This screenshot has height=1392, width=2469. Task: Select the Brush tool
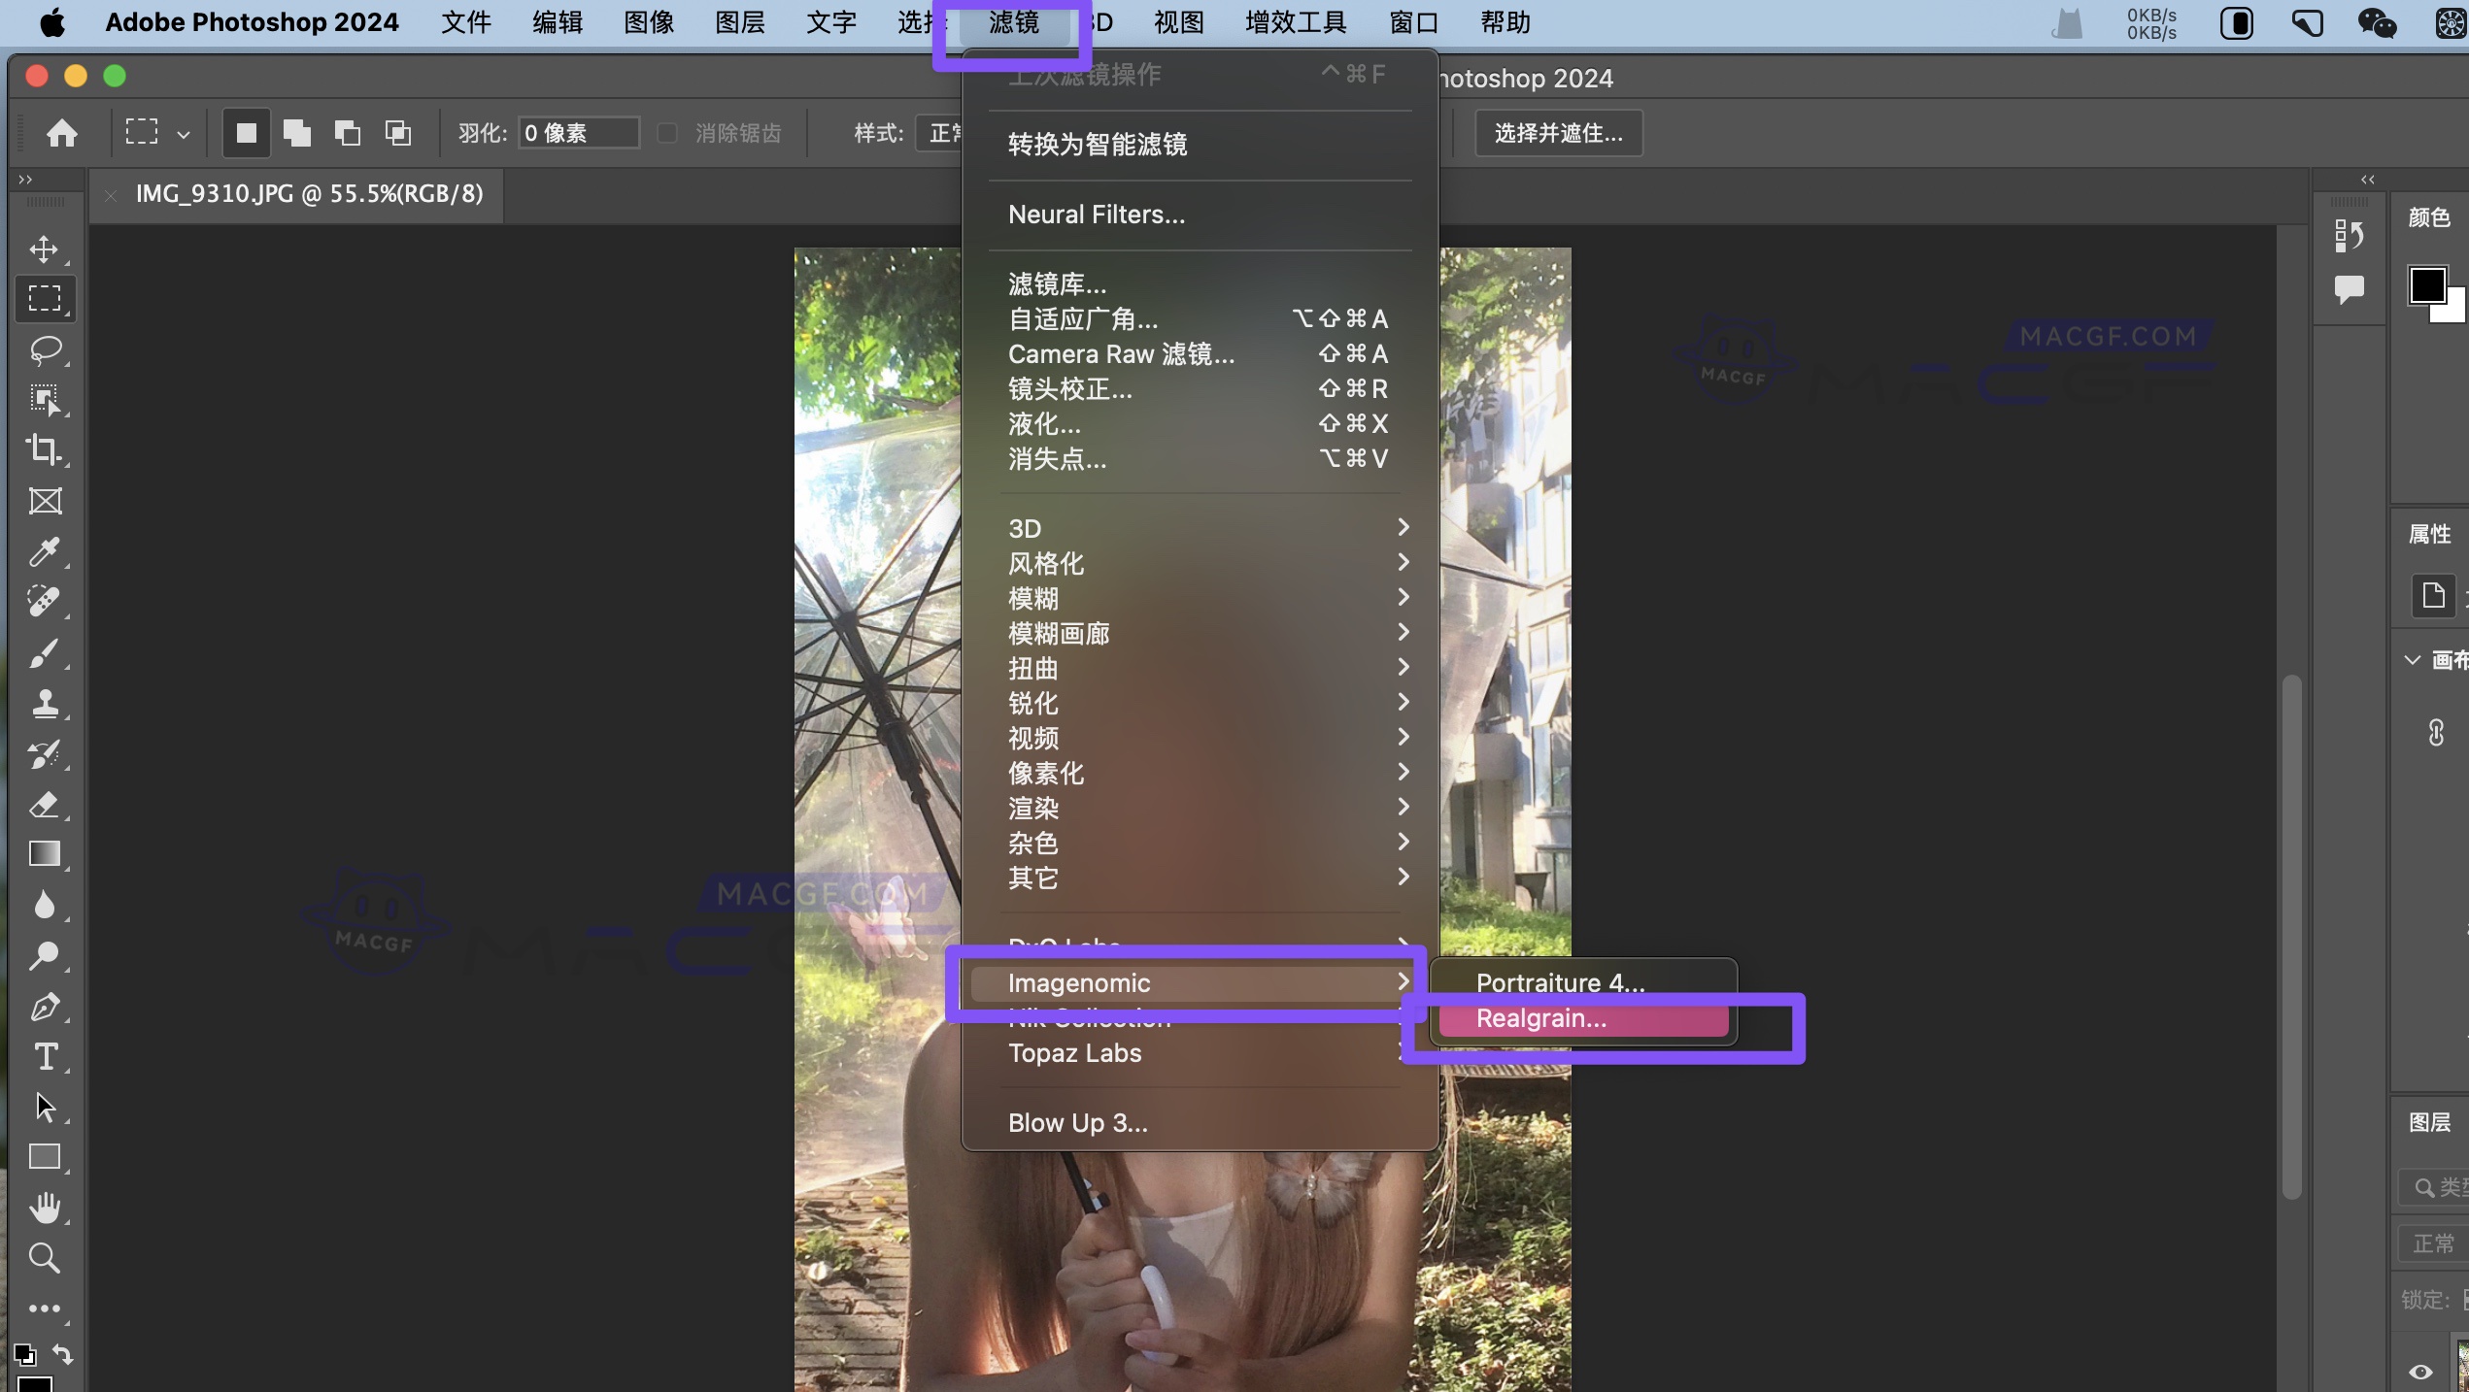pyautogui.click(x=46, y=652)
